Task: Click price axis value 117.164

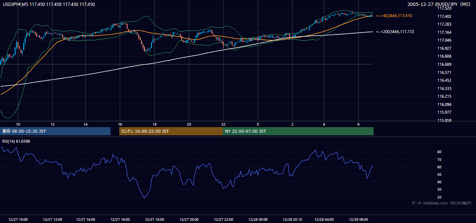Action: pos(444,32)
